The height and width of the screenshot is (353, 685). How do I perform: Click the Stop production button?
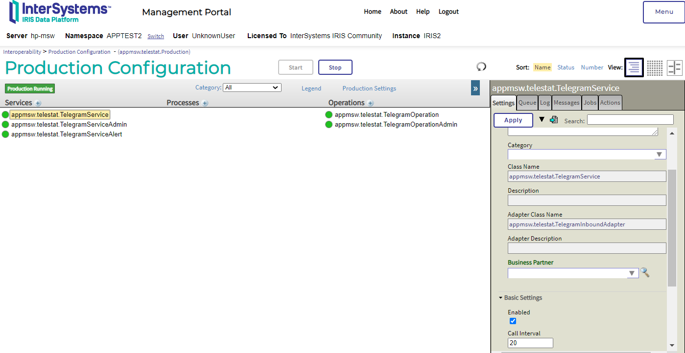point(335,67)
